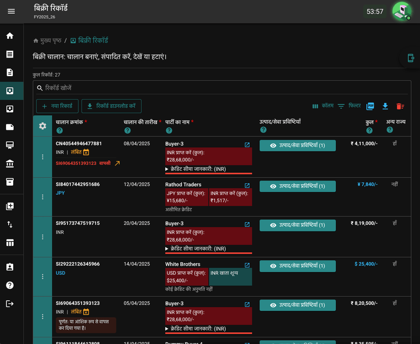Viewport: 420px width, 344px height.
Task: View product entries for Rathod Traders row
Action: pos(297,186)
